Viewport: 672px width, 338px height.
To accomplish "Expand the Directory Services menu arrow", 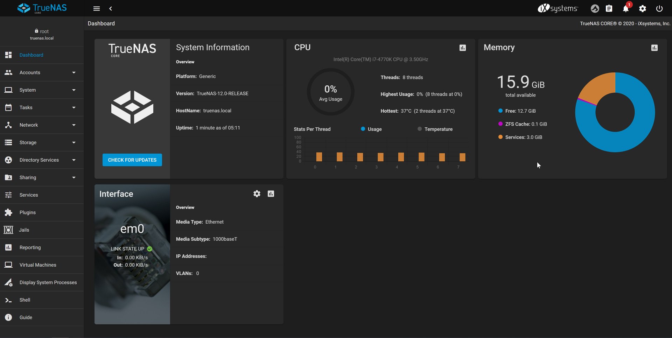I will [74, 160].
